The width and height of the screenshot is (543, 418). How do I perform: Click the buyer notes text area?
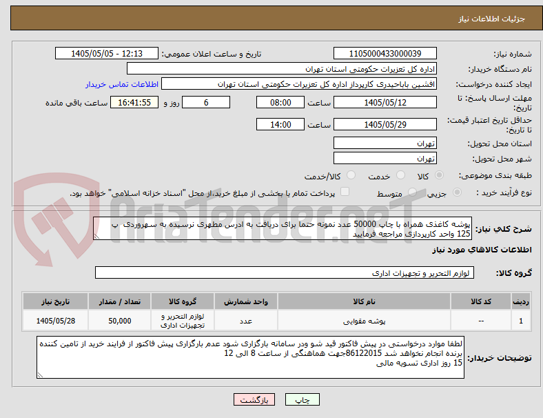pyautogui.click(x=250, y=357)
